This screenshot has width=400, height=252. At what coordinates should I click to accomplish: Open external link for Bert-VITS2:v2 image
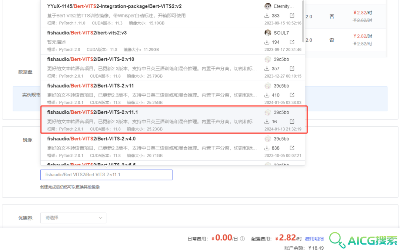(x=292, y=16)
